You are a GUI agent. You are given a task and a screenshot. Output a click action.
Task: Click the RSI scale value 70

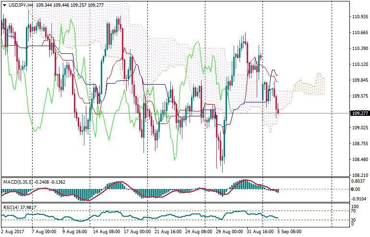355,211
